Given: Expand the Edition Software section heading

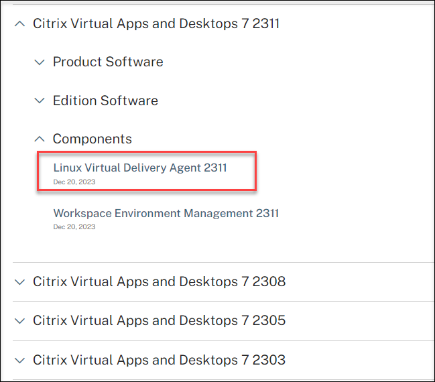Looking at the screenshot, I should click(105, 101).
